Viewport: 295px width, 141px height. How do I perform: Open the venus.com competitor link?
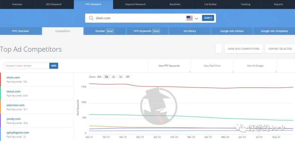pyautogui.click(x=13, y=91)
